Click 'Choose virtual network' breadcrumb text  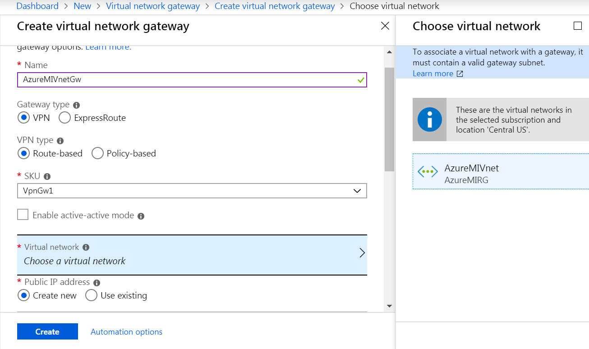[x=394, y=6]
